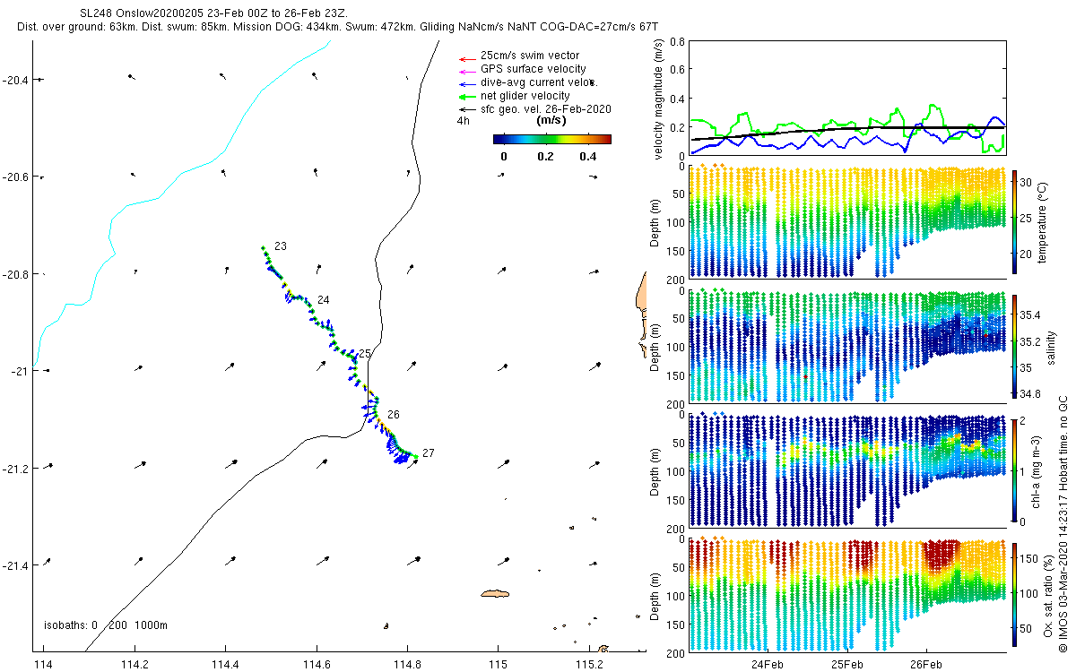The width and height of the screenshot is (1076, 672).
Task: Click the day '24' marker on the glider track
Action: (x=324, y=300)
